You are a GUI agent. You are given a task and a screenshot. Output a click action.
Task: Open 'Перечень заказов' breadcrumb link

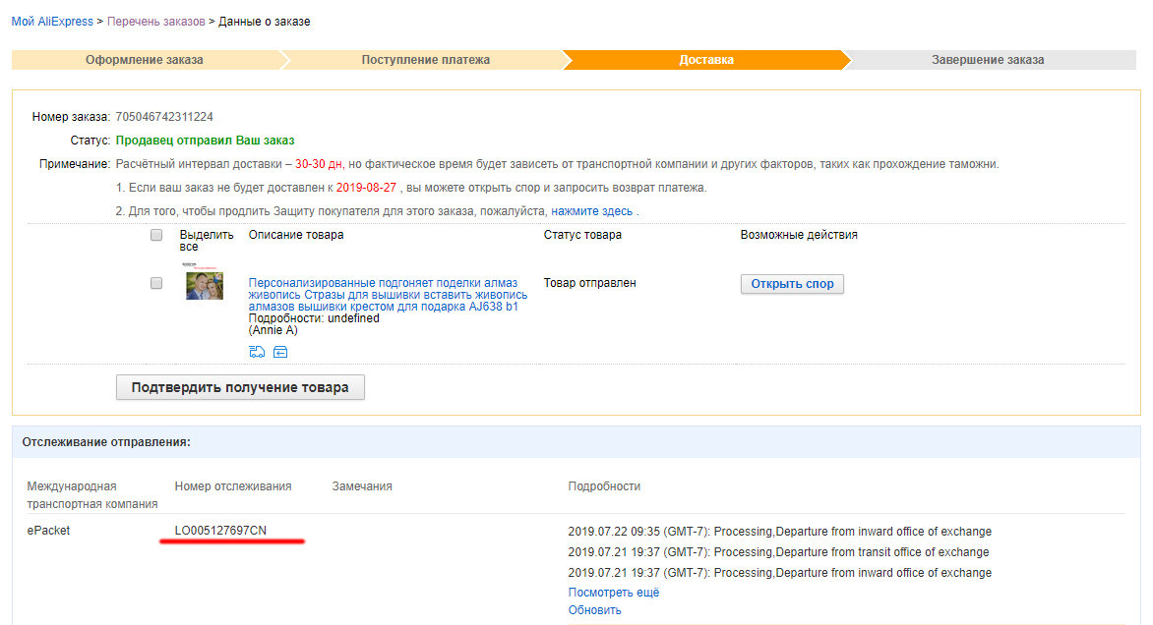tap(155, 22)
